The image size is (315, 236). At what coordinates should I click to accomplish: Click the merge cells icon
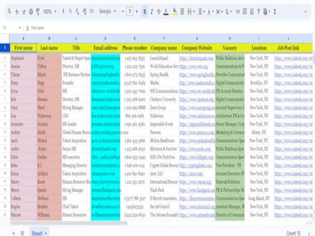189,12
